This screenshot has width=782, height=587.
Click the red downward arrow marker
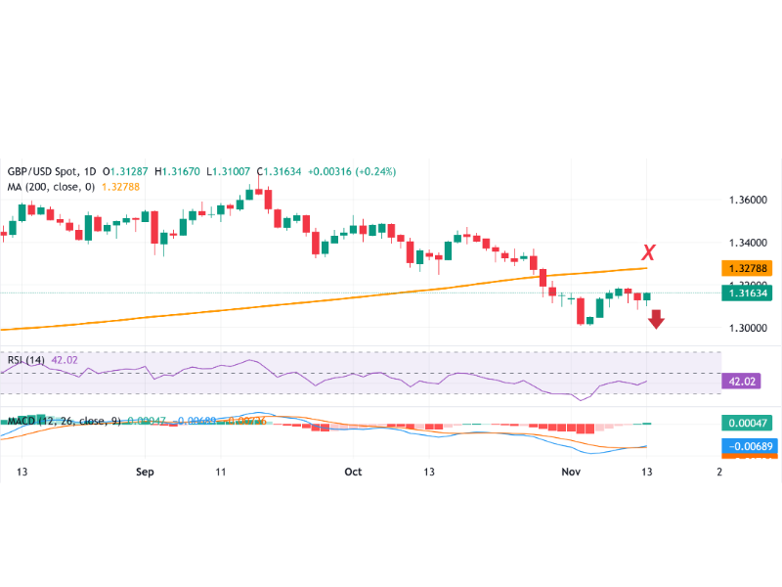coord(656,320)
